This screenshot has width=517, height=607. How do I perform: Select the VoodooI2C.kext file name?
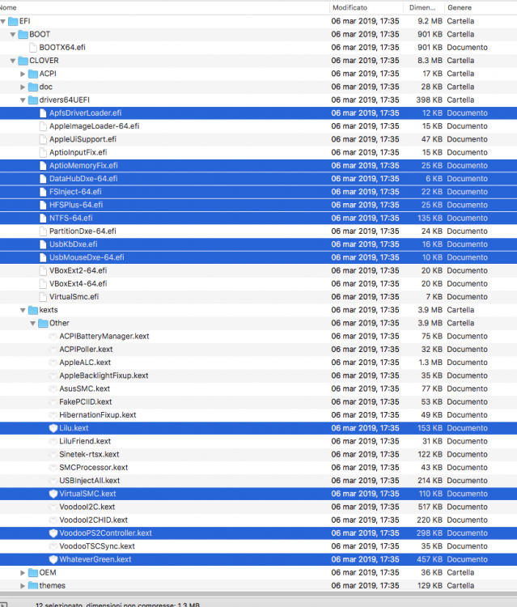[87, 507]
